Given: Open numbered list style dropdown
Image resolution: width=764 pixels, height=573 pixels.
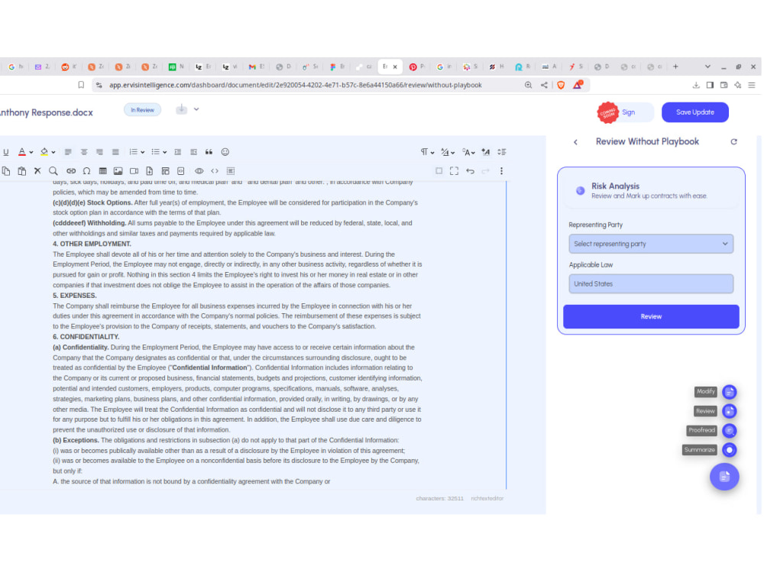Looking at the screenshot, I should [x=143, y=153].
